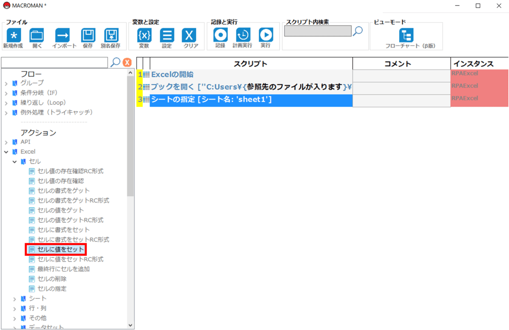
Task: Open the 変数 (Variables) panel
Action: tap(144, 36)
